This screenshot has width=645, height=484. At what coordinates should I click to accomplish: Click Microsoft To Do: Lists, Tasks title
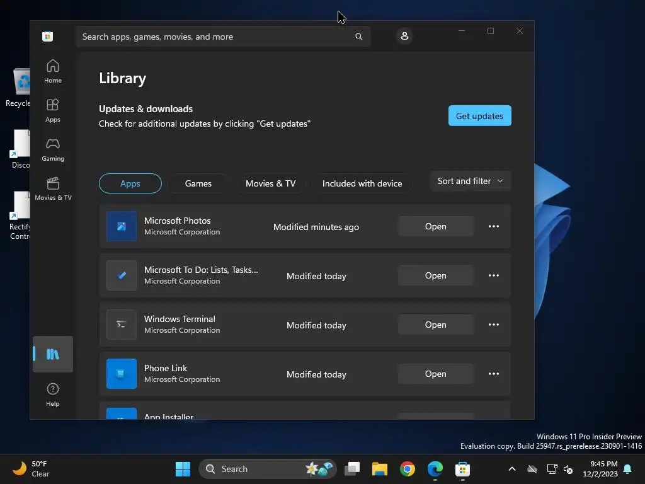pos(201,270)
